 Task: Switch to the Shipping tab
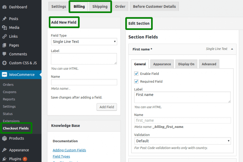pos(100,6)
